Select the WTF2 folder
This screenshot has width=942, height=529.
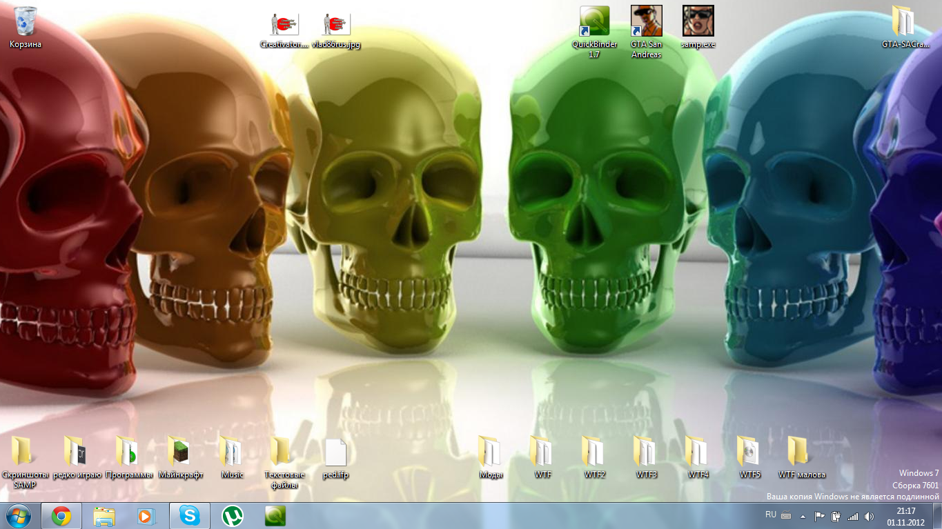(594, 458)
